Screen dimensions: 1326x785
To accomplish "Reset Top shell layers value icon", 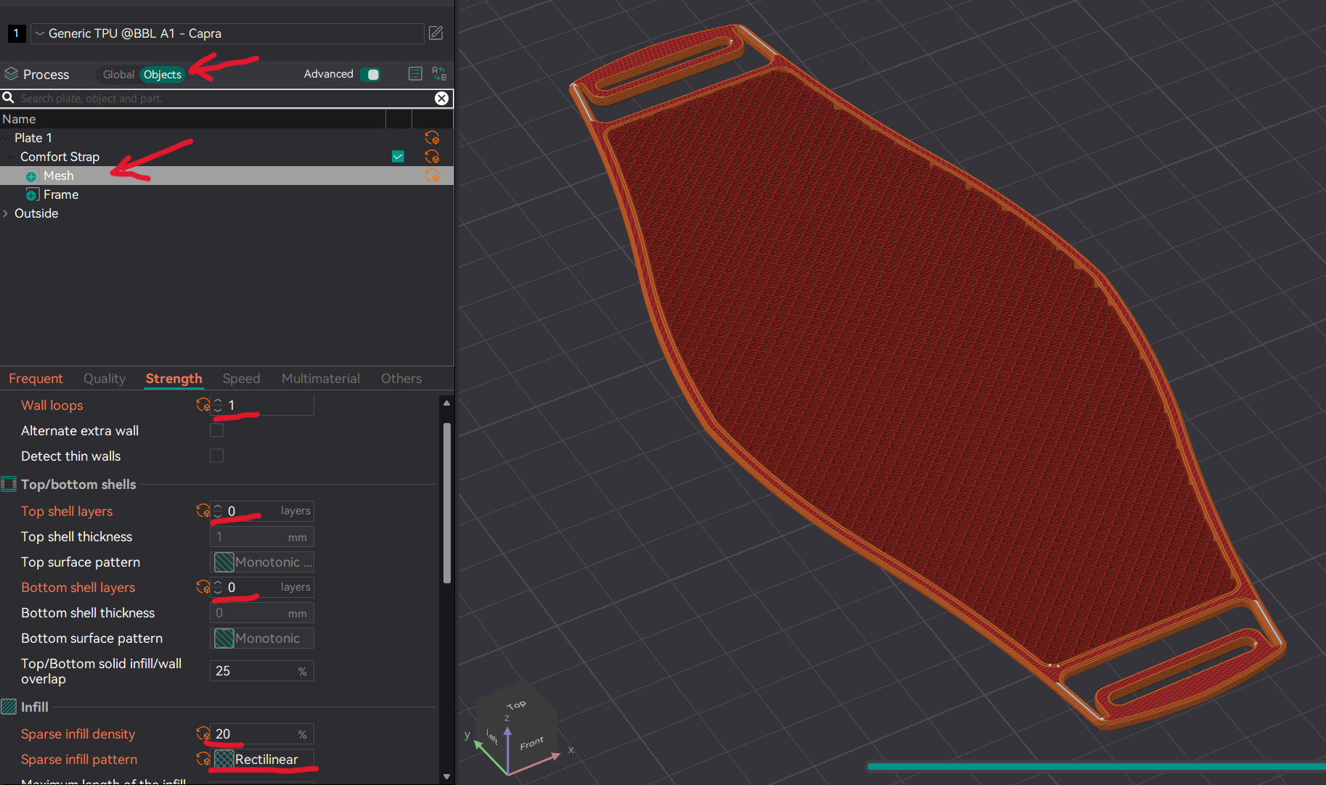I will tap(202, 511).
